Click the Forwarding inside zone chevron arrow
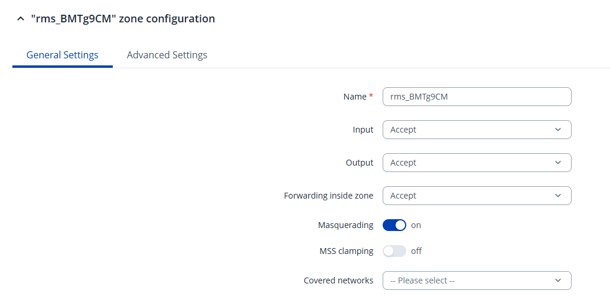This screenshot has width=610, height=307. 558,196
